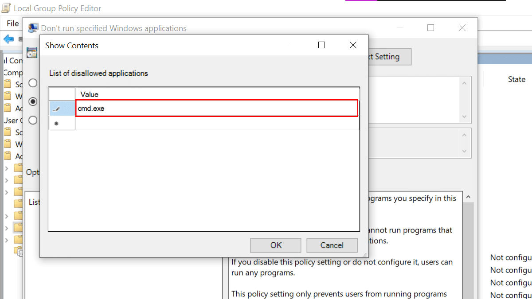
Task: Cancel the Show Contents dialog
Action: click(332, 245)
